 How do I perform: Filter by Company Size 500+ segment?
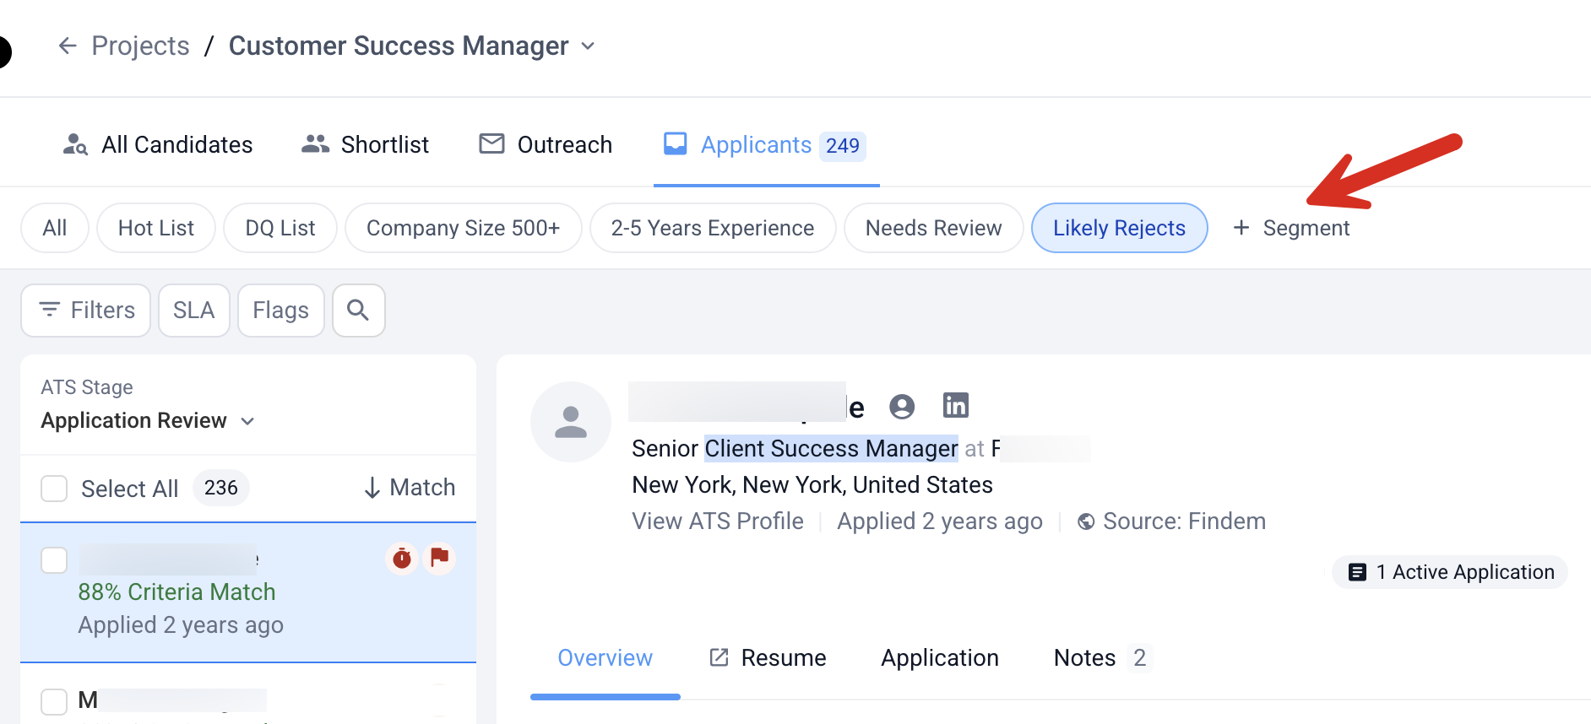click(464, 228)
